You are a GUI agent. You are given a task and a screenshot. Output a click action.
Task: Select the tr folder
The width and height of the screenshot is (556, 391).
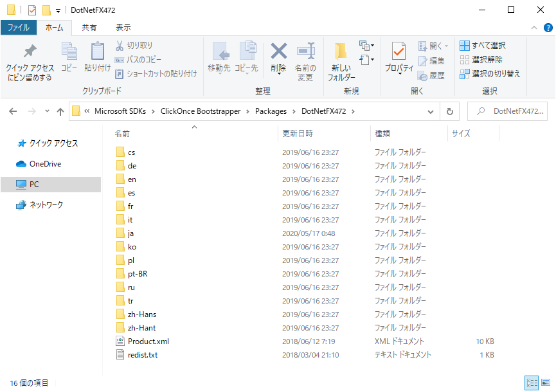pos(125,301)
